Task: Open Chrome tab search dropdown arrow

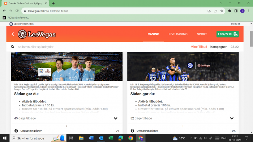Action: point(221,3)
